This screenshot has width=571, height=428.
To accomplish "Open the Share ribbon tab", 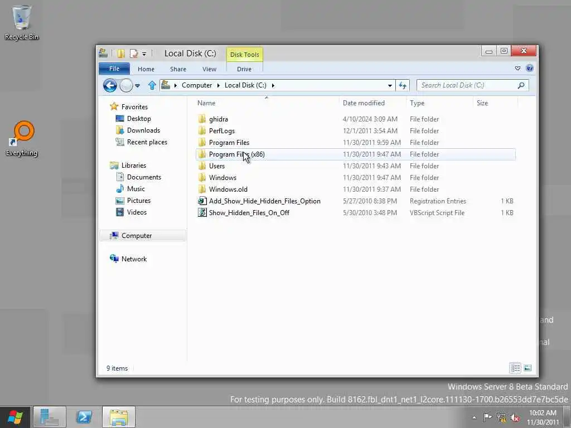I will coord(178,69).
